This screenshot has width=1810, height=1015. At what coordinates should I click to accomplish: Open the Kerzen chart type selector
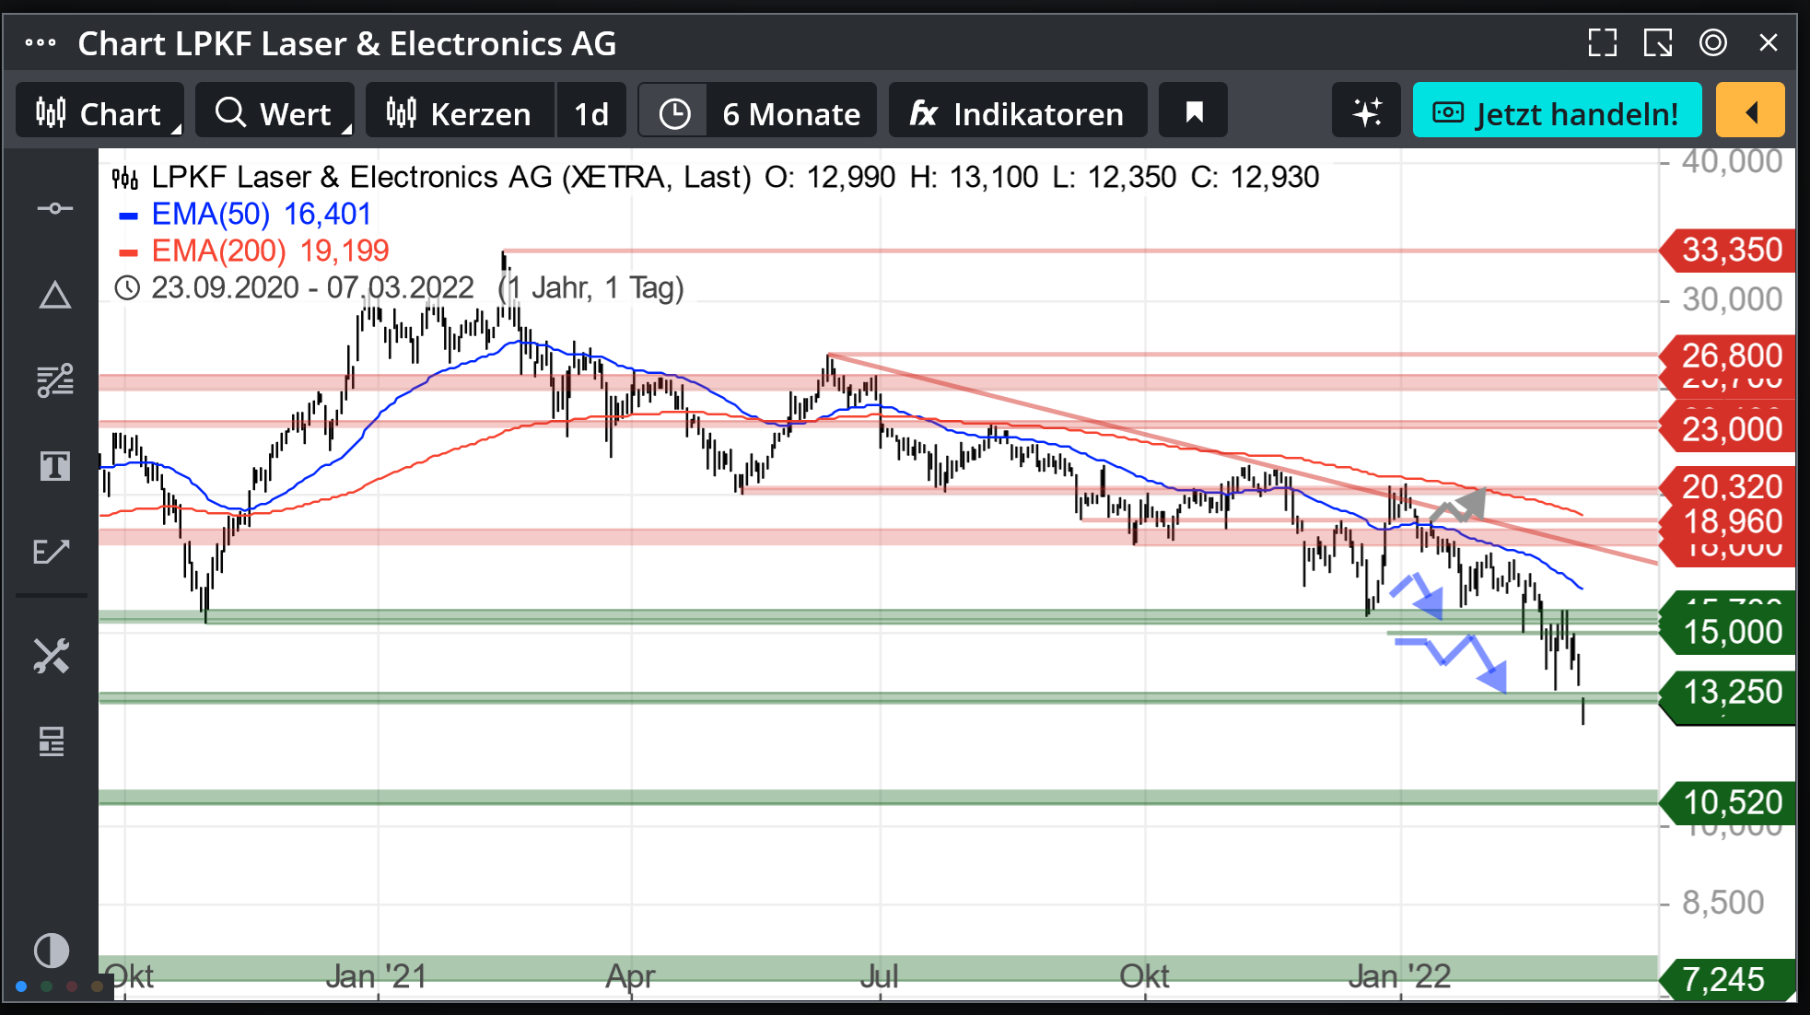click(460, 112)
